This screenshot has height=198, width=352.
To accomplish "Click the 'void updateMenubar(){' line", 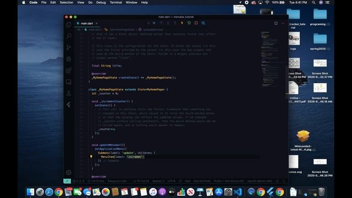I will point(108,145).
